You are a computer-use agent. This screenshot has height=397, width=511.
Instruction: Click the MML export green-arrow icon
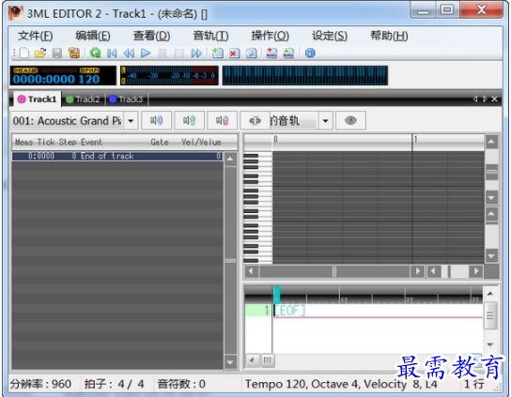[x=288, y=53]
